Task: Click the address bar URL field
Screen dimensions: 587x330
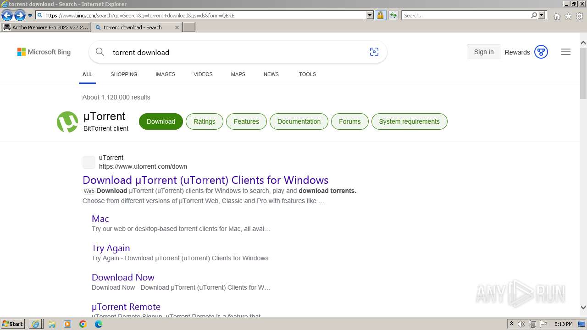Action: [205, 16]
